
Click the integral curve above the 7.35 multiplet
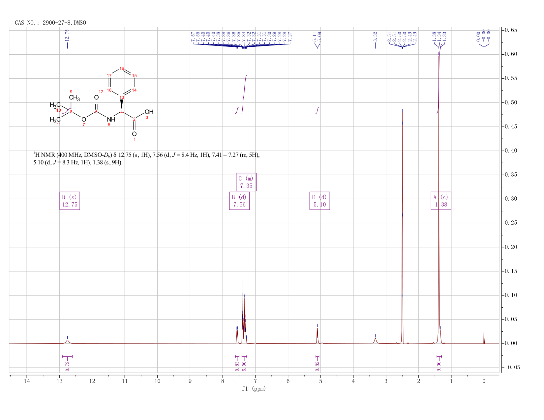click(244, 94)
